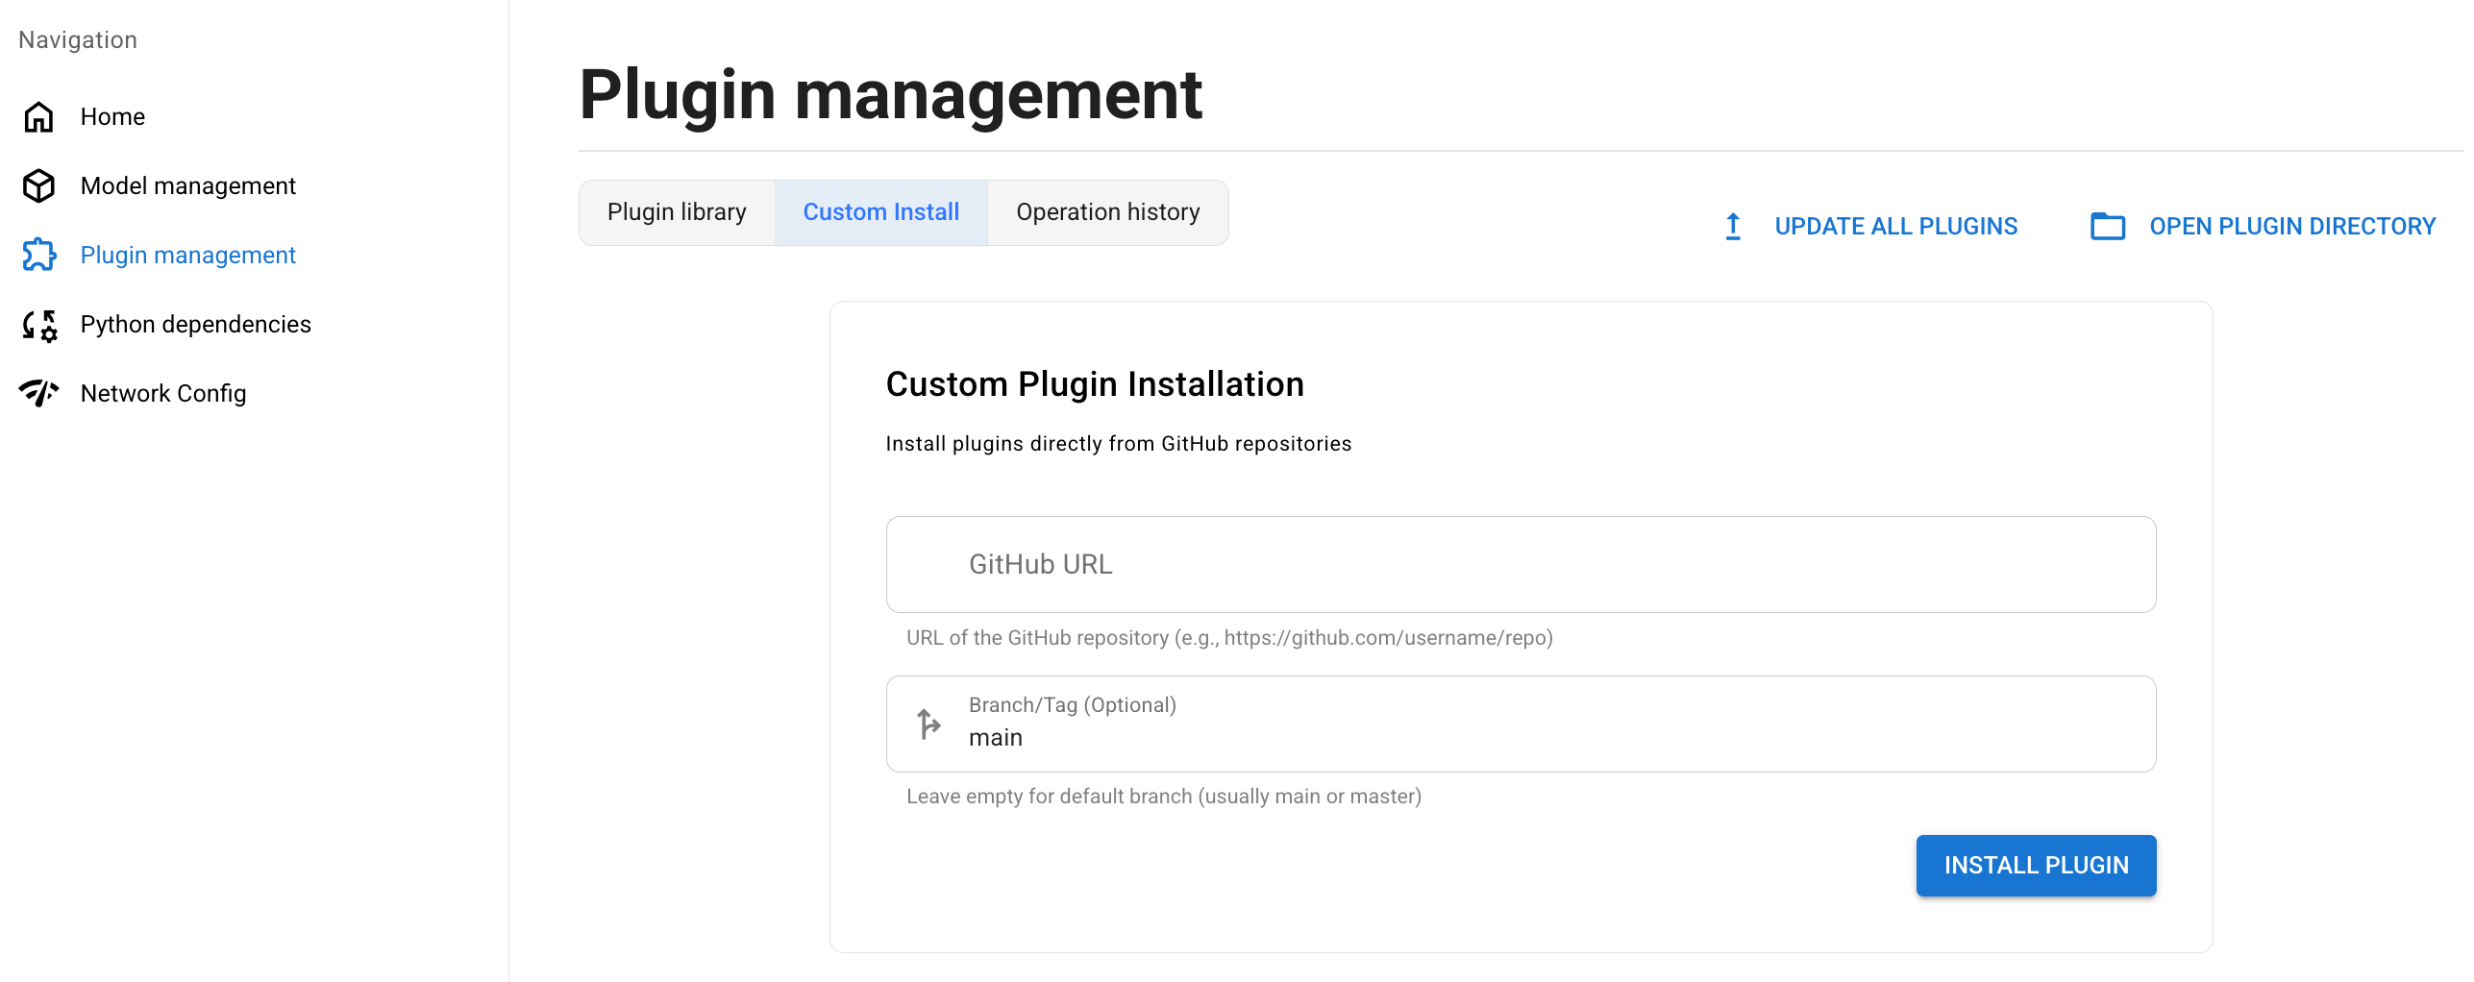Open the Operation history tab
The width and height of the screenshot is (2474, 982).
pyautogui.click(x=1107, y=211)
